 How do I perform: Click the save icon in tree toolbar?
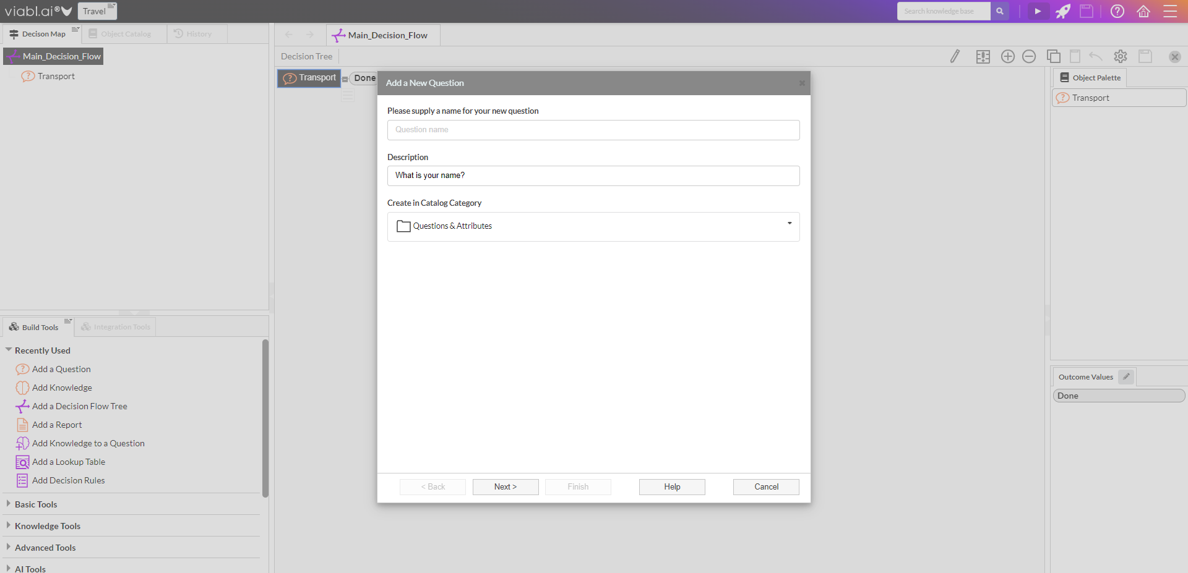click(1146, 56)
